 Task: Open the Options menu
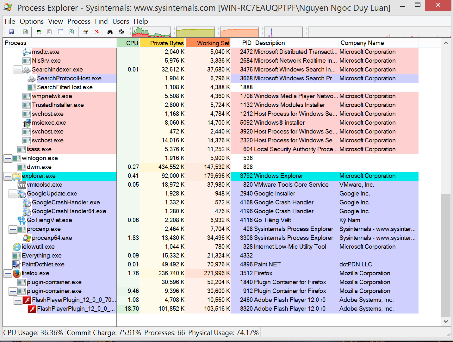coord(32,21)
